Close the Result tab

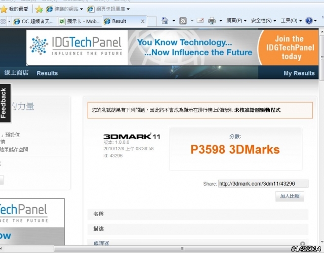[x=142, y=21]
